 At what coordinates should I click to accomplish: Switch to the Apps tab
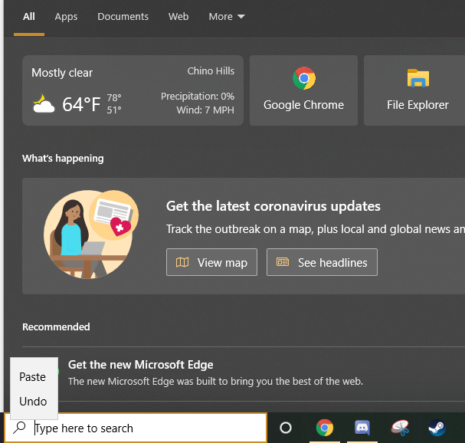(x=66, y=17)
